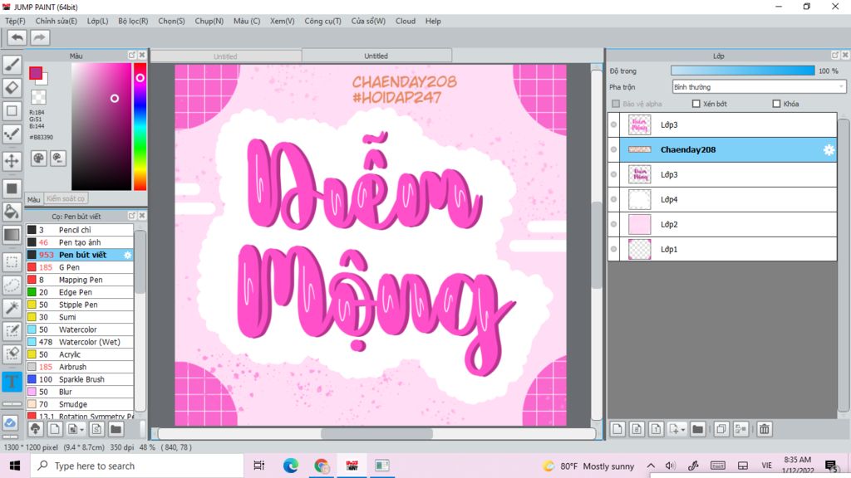The image size is (851, 478).
Task: Select the transparent color swatch
Action: (x=38, y=97)
